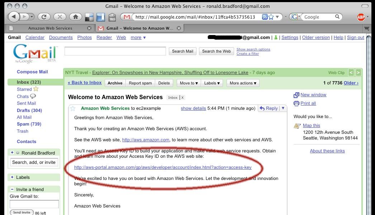Expand the Ronald Bradford chat status plus
The image size is (375, 215).
point(12,153)
